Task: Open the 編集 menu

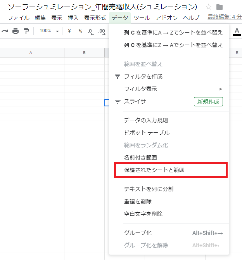Action: click(40, 18)
